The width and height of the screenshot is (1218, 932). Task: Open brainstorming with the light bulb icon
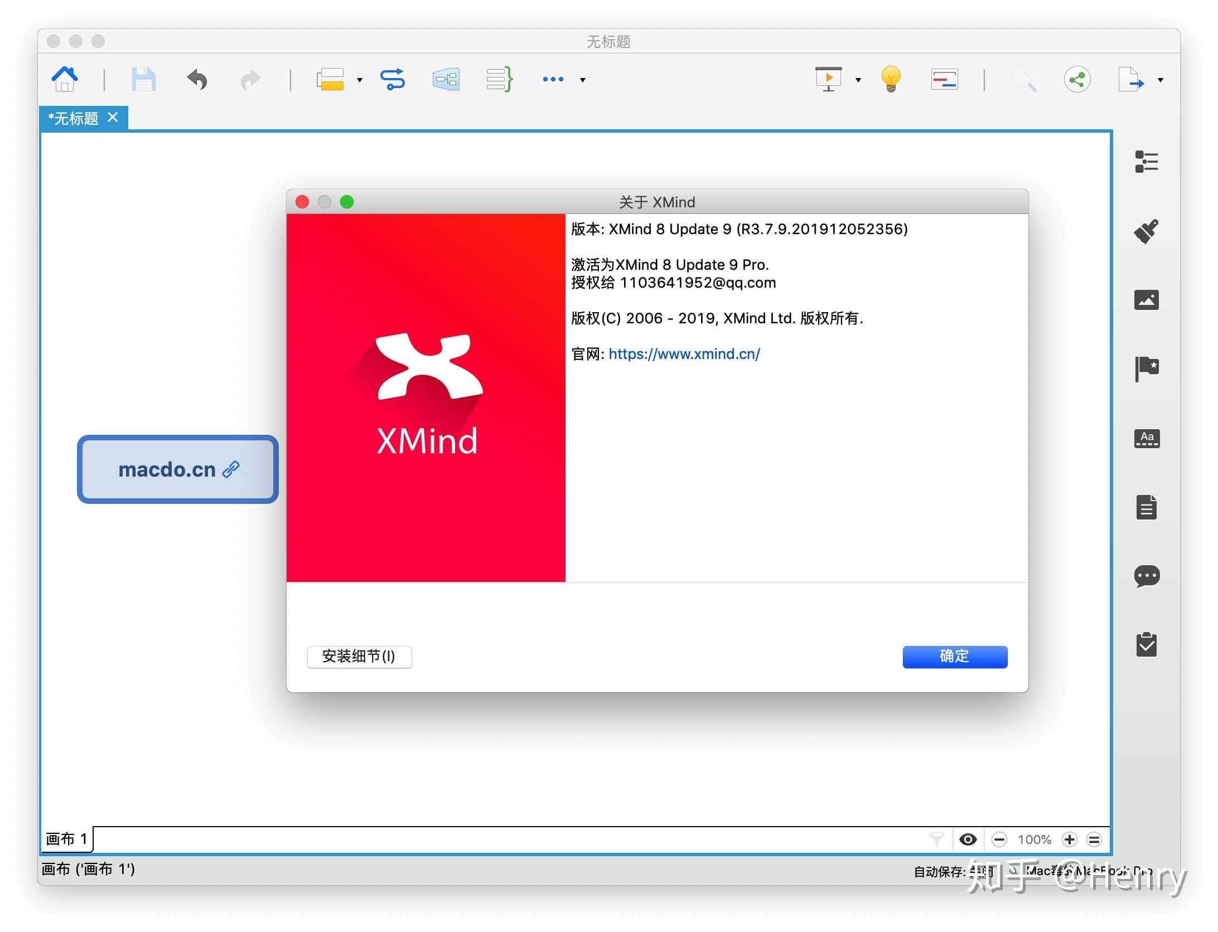891,79
